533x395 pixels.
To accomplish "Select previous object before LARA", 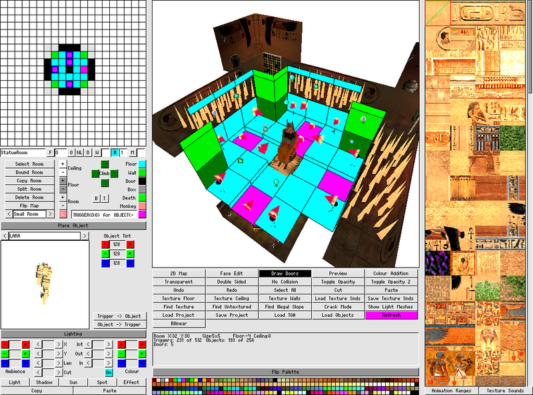I will coord(5,236).
